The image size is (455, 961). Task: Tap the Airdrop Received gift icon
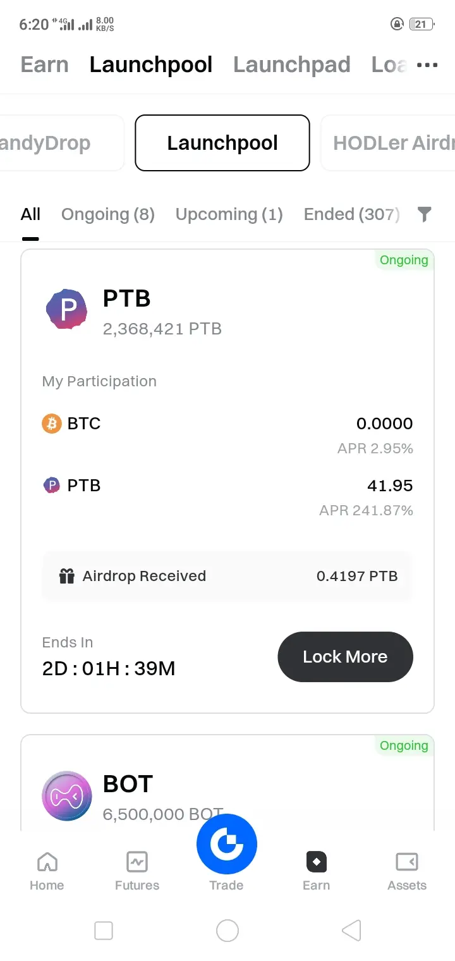[67, 576]
